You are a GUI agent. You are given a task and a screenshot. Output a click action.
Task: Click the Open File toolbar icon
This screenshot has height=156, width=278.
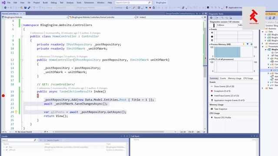pyautogui.click(x=22, y=8)
